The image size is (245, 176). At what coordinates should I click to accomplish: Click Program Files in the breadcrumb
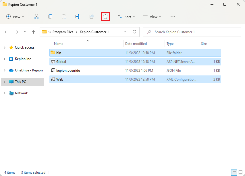[x=63, y=32]
